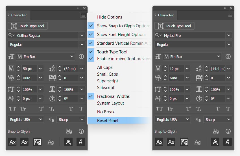Viewport: 240px width, 156px height.
Task: Collapse the right panel with double-arrow icon
Action: click(x=225, y=8)
